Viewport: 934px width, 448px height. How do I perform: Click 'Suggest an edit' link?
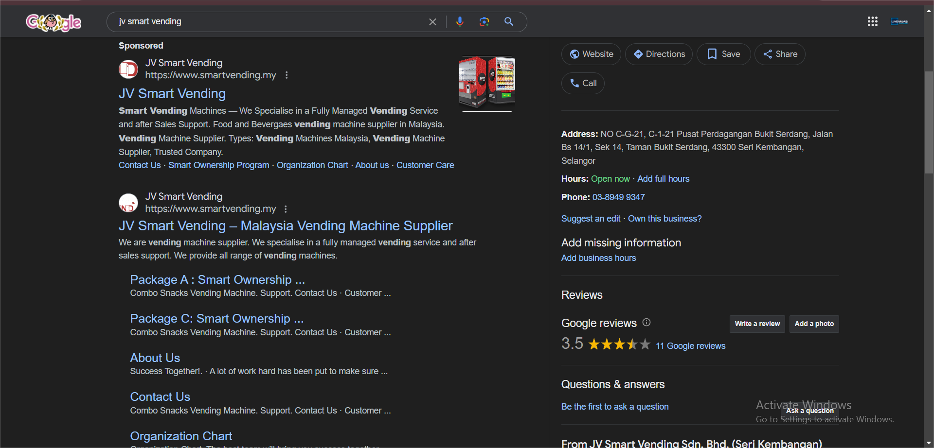[x=591, y=219]
